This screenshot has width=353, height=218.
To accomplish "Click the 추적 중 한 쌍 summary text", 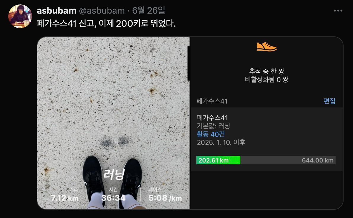I will 267,71.
